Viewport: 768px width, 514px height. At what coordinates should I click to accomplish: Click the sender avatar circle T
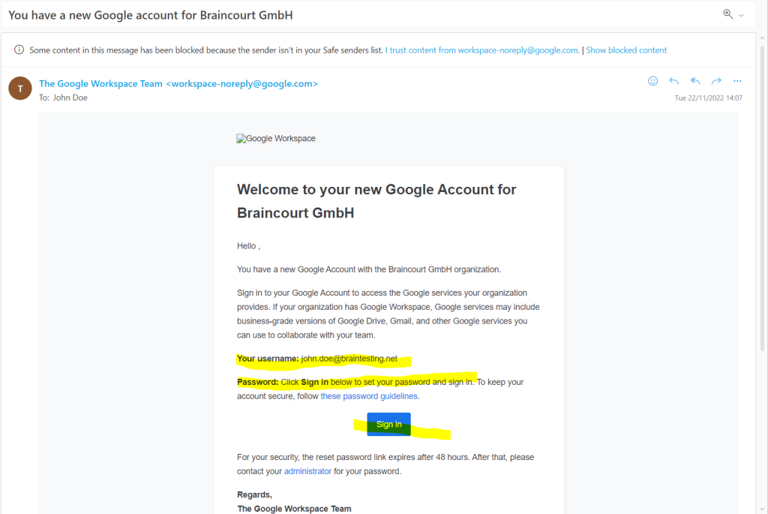point(20,89)
